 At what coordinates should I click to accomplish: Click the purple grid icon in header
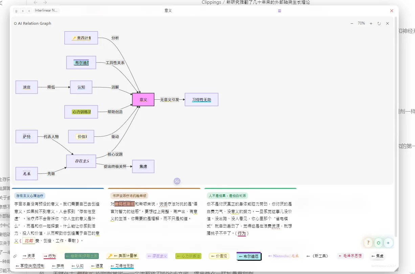[x=280, y=11]
